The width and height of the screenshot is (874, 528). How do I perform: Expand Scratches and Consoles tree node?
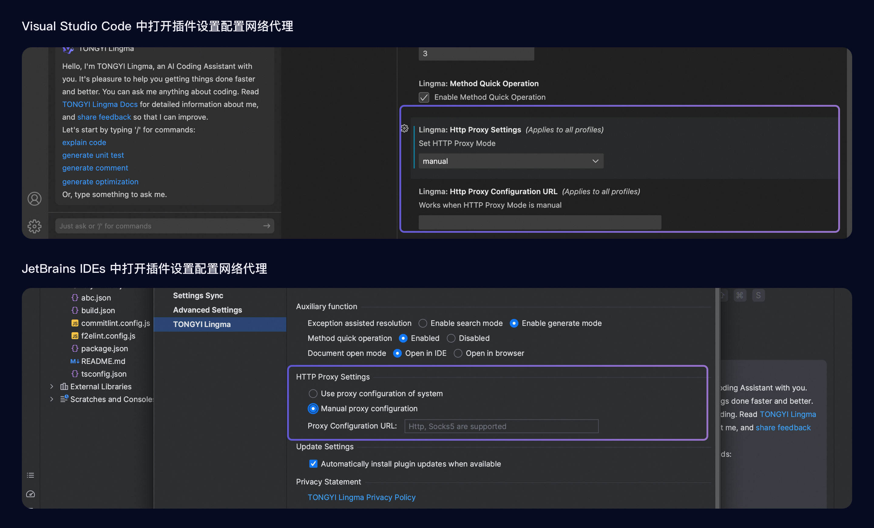point(52,399)
